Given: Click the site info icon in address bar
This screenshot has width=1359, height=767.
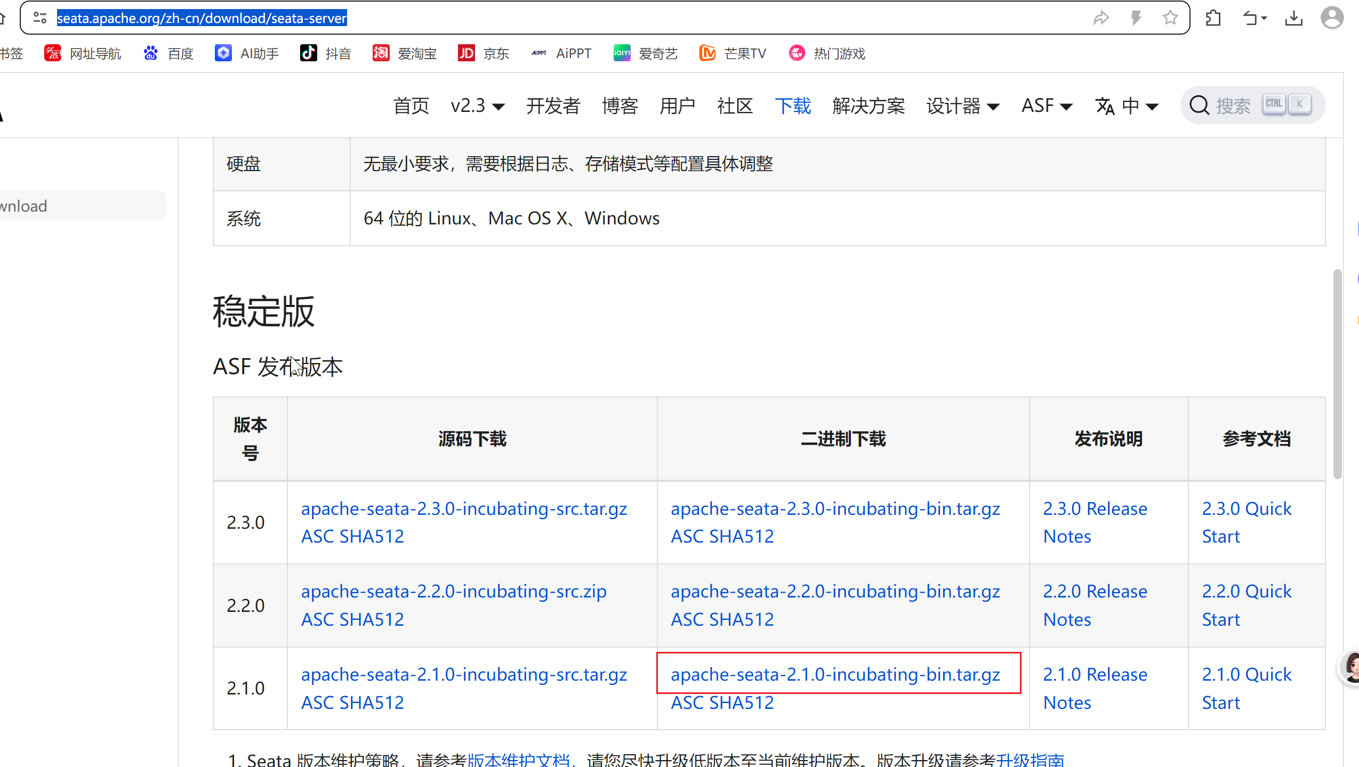Looking at the screenshot, I should coord(40,18).
